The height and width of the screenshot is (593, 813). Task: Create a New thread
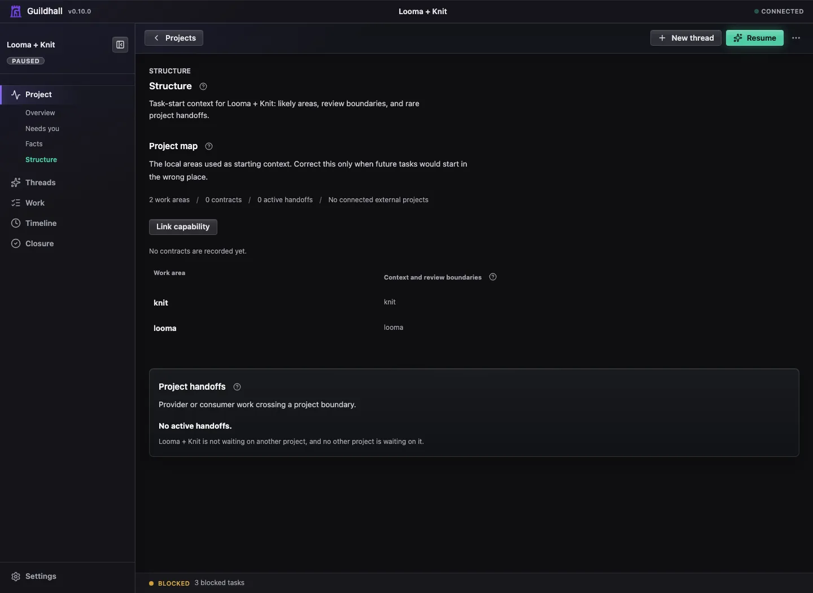coord(686,38)
